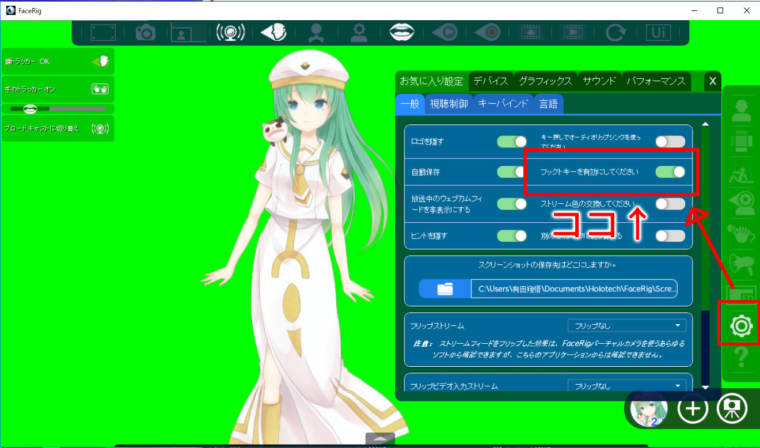Toggle ストリーム色の交換 switch
This screenshot has width=760, height=448.
pos(670,204)
